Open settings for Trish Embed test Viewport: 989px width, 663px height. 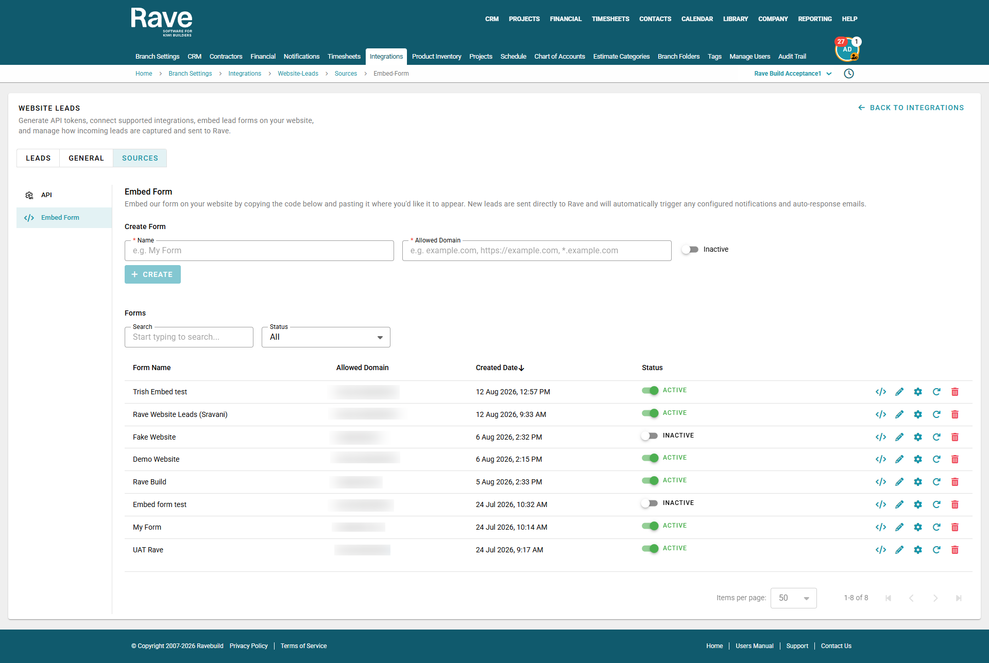pos(918,392)
